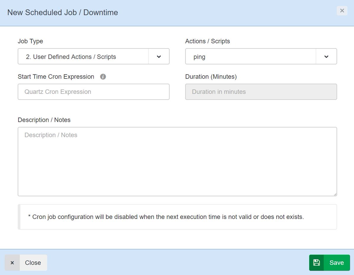Focus the Quartz Cron Expression input
Viewport: 354px width, 275px height.
94,92
